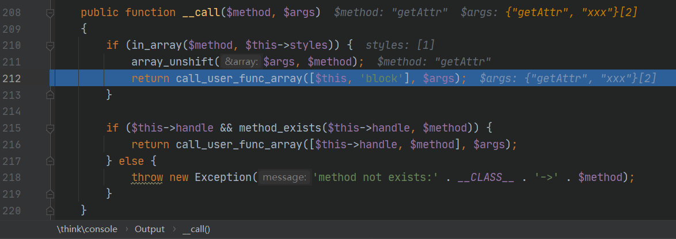676x239 pixels.
Task: Click the highlighted line number 212
Action: tap(12, 79)
